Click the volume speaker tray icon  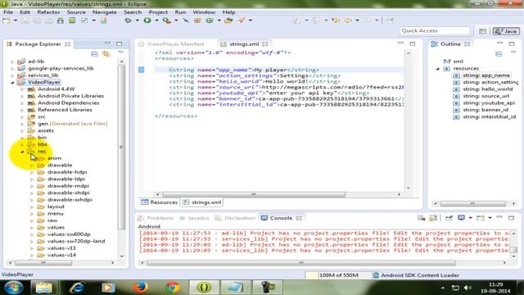(468, 288)
